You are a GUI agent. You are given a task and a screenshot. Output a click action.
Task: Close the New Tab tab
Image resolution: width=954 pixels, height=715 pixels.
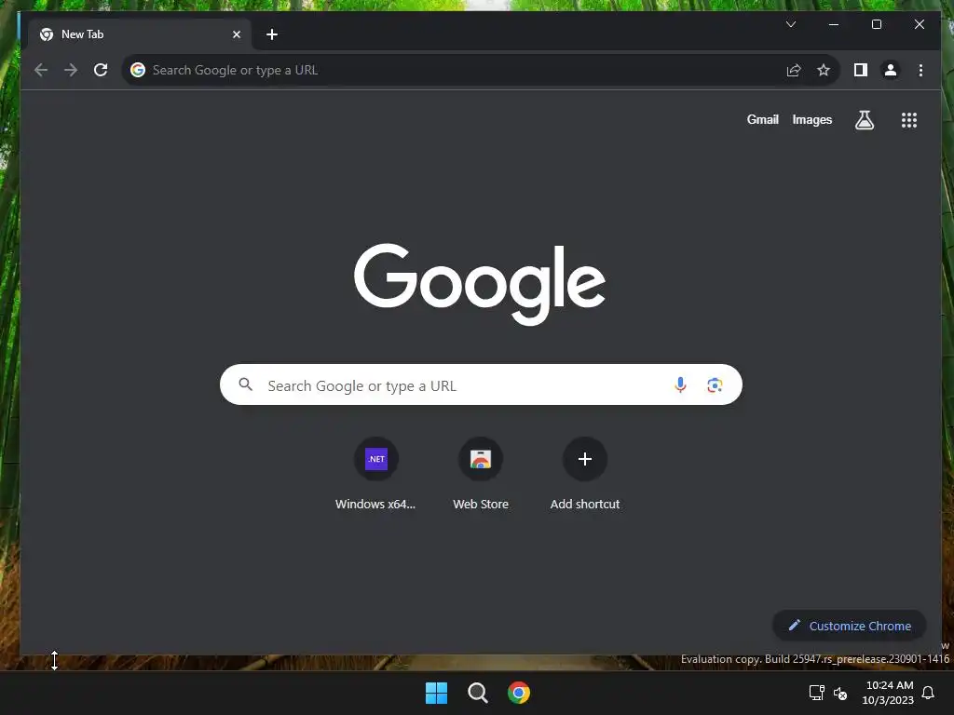(x=237, y=34)
